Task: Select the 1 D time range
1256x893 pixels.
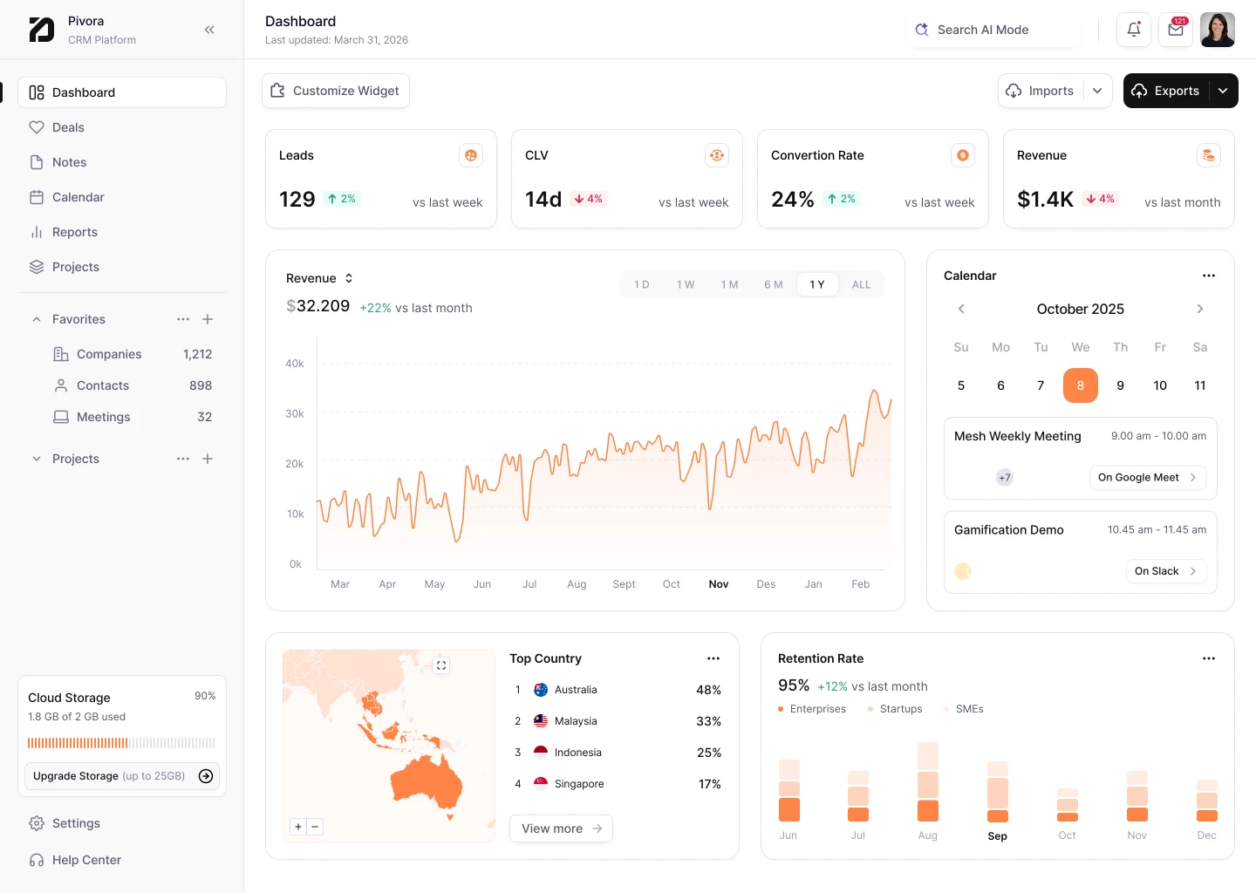Action: pos(642,284)
